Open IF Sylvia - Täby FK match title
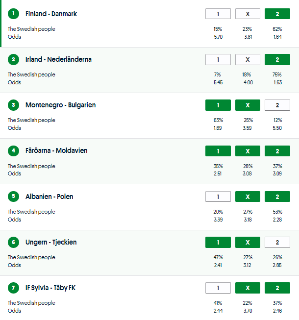 (50, 288)
